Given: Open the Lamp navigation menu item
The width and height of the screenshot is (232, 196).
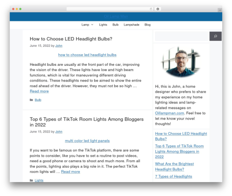Looking at the screenshot, I should click(85, 25).
